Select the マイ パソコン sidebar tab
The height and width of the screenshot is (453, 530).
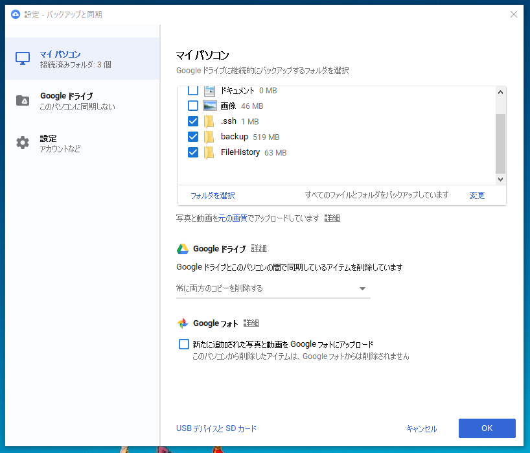[x=82, y=59]
